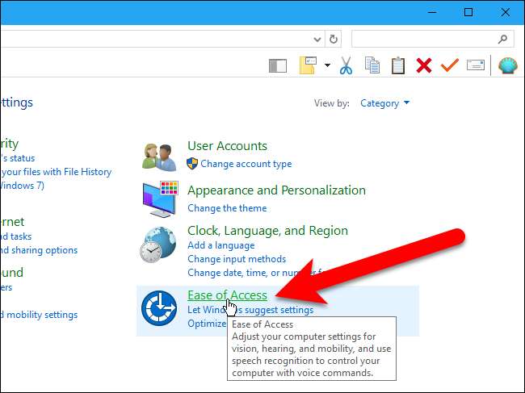525x393 pixels.
Task: Open the Ease of Access heading
Action: coord(227,295)
